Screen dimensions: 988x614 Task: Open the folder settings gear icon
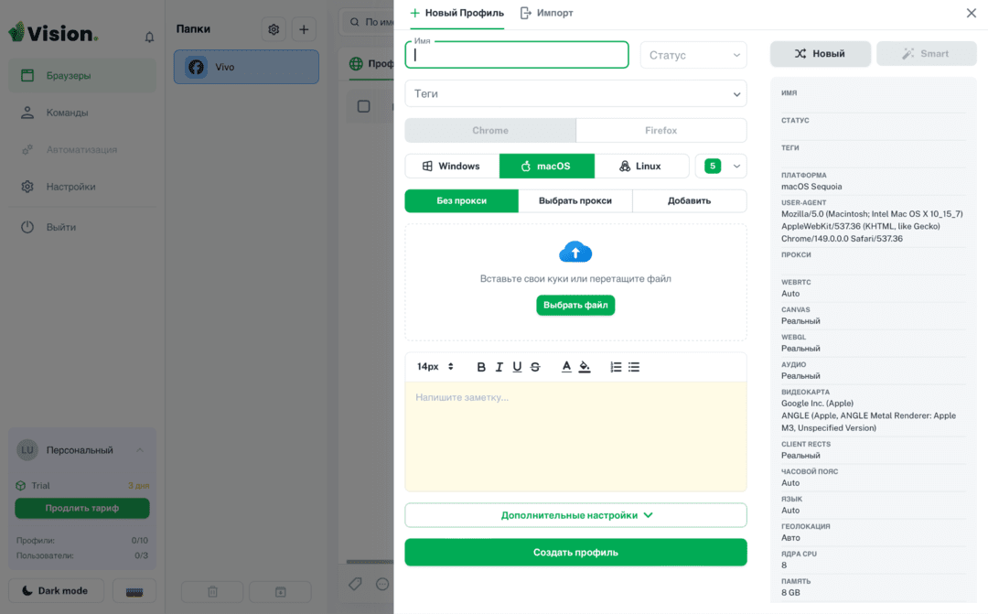click(x=274, y=29)
